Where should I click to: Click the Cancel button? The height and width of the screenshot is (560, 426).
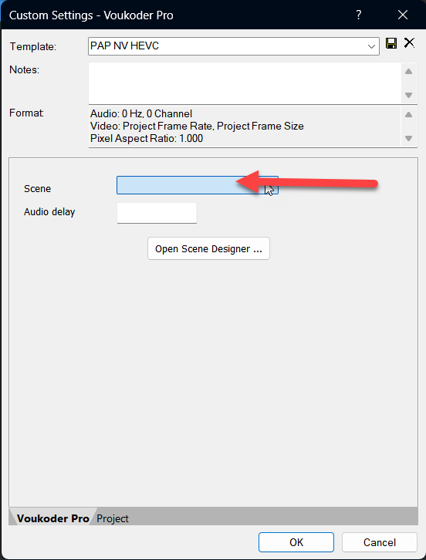(380, 542)
